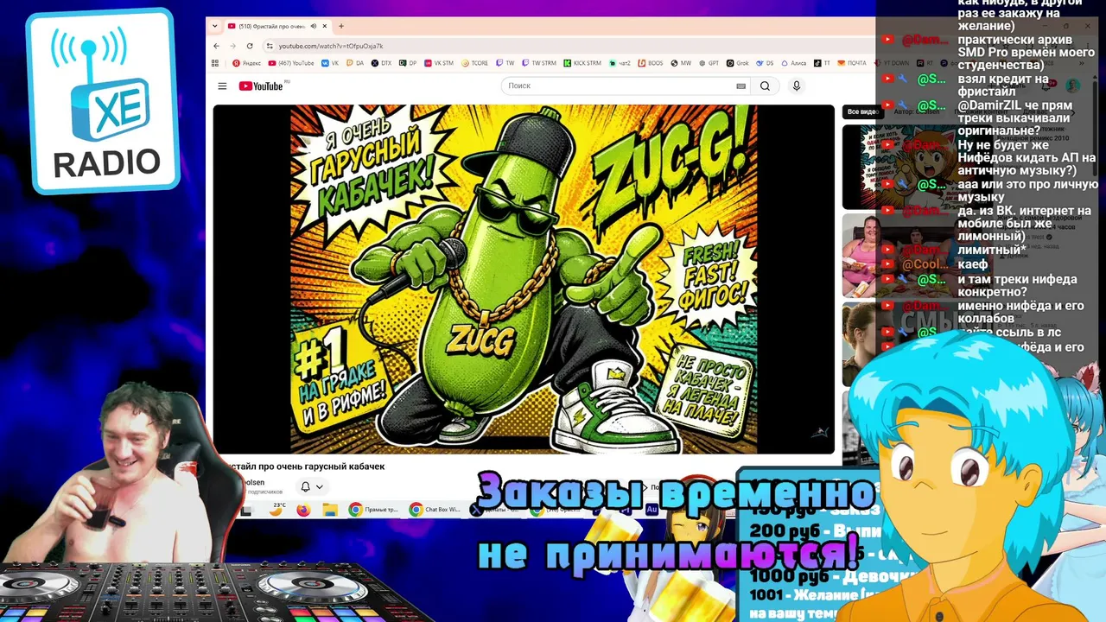Open the DS bookmark
The width and height of the screenshot is (1106, 622).
click(x=765, y=63)
